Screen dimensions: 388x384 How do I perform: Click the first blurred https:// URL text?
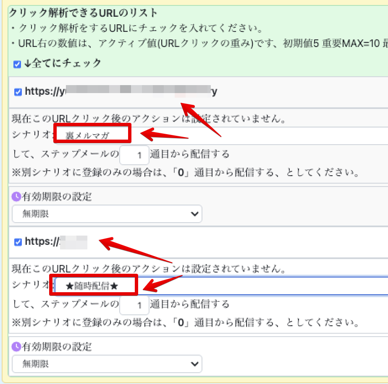click(121, 91)
